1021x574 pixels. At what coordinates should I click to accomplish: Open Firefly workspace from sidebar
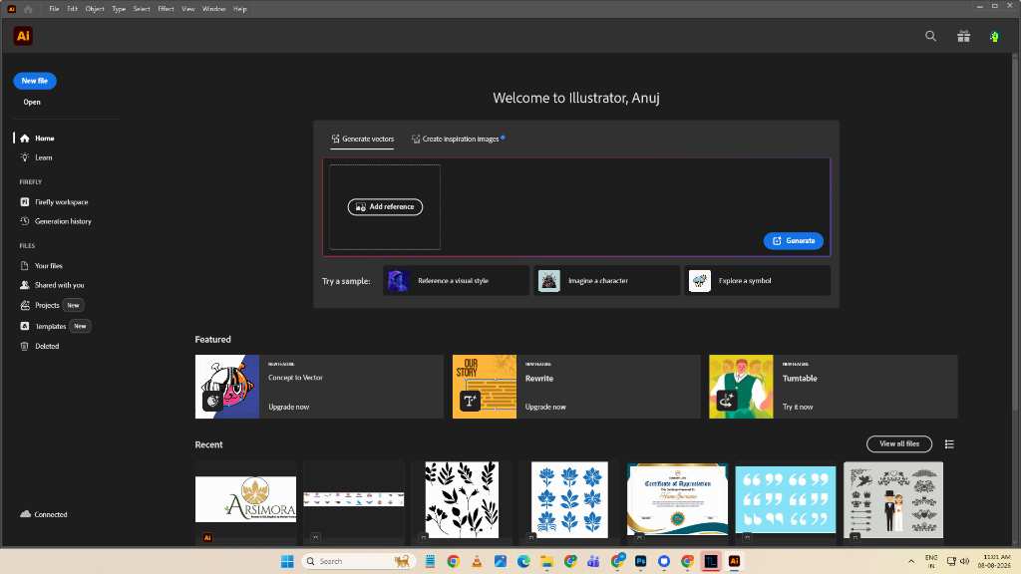click(54, 201)
